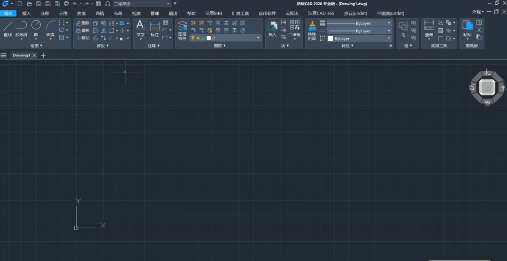Select the 文字 text tool
Image resolution: width=507 pixels, height=261 pixels.
pos(140,29)
